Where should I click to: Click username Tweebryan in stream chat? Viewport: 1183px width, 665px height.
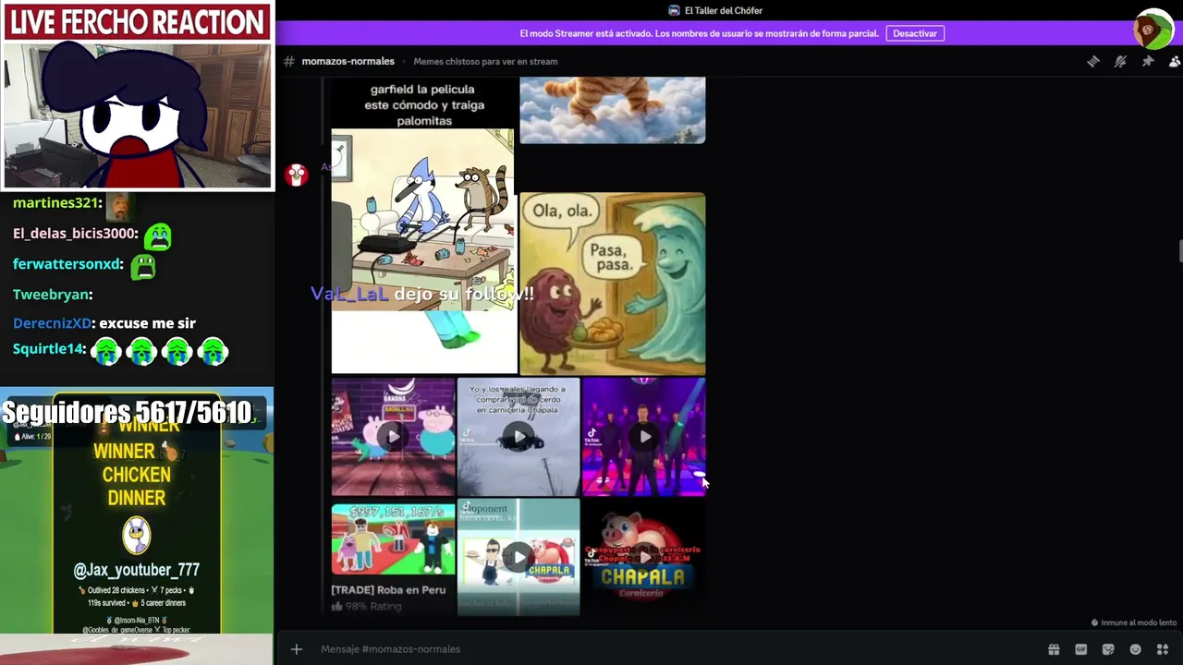tap(51, 295)
